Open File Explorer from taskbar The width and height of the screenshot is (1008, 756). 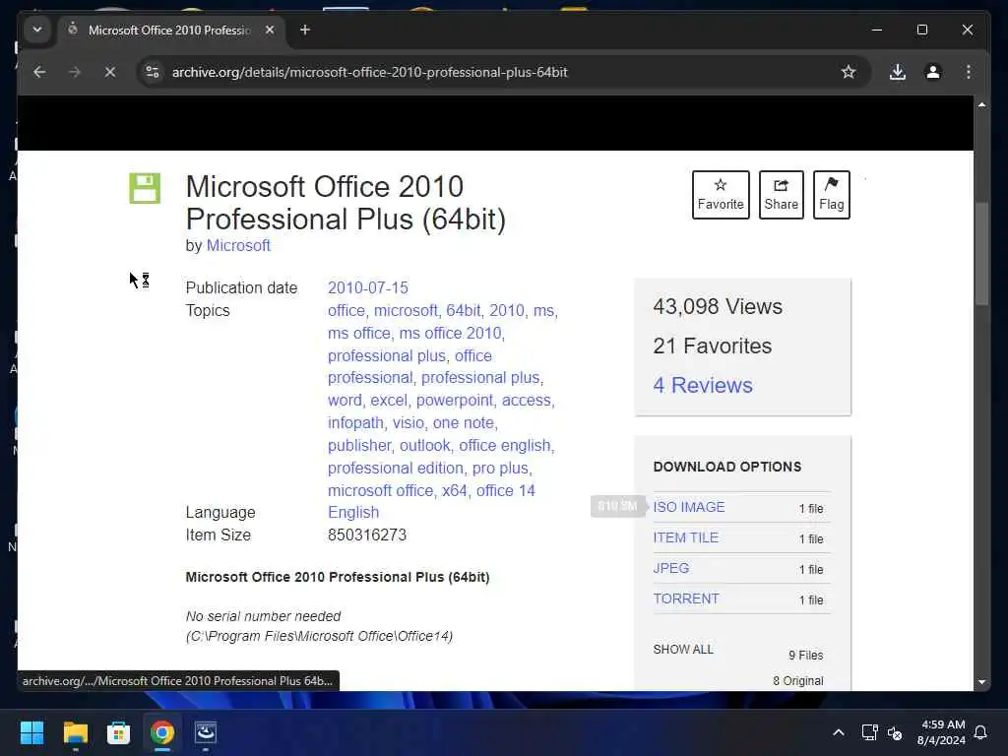point(75,732)
